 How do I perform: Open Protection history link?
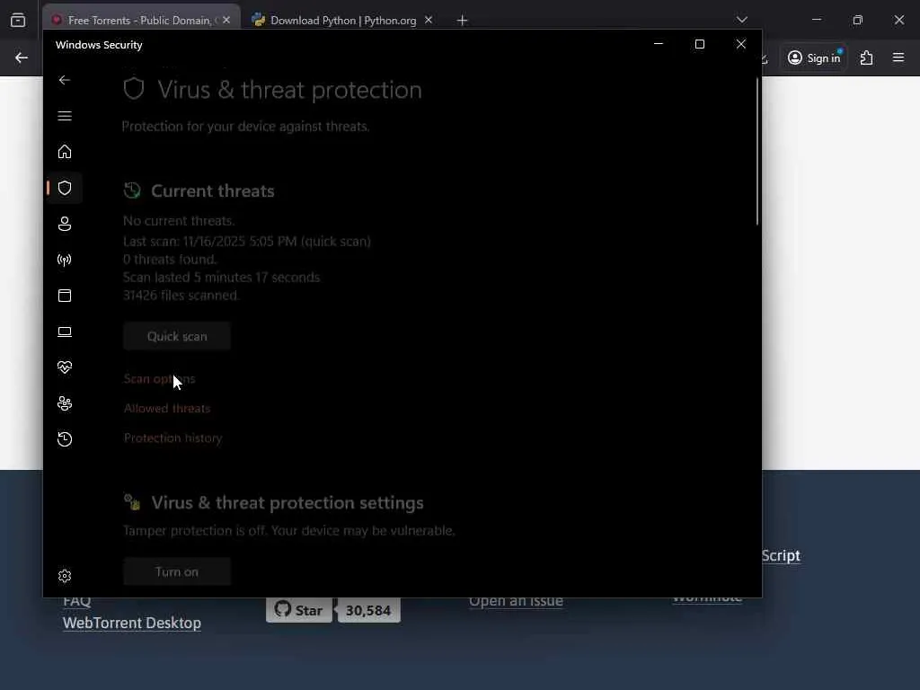pyautogui.click(x=173, y=438)
